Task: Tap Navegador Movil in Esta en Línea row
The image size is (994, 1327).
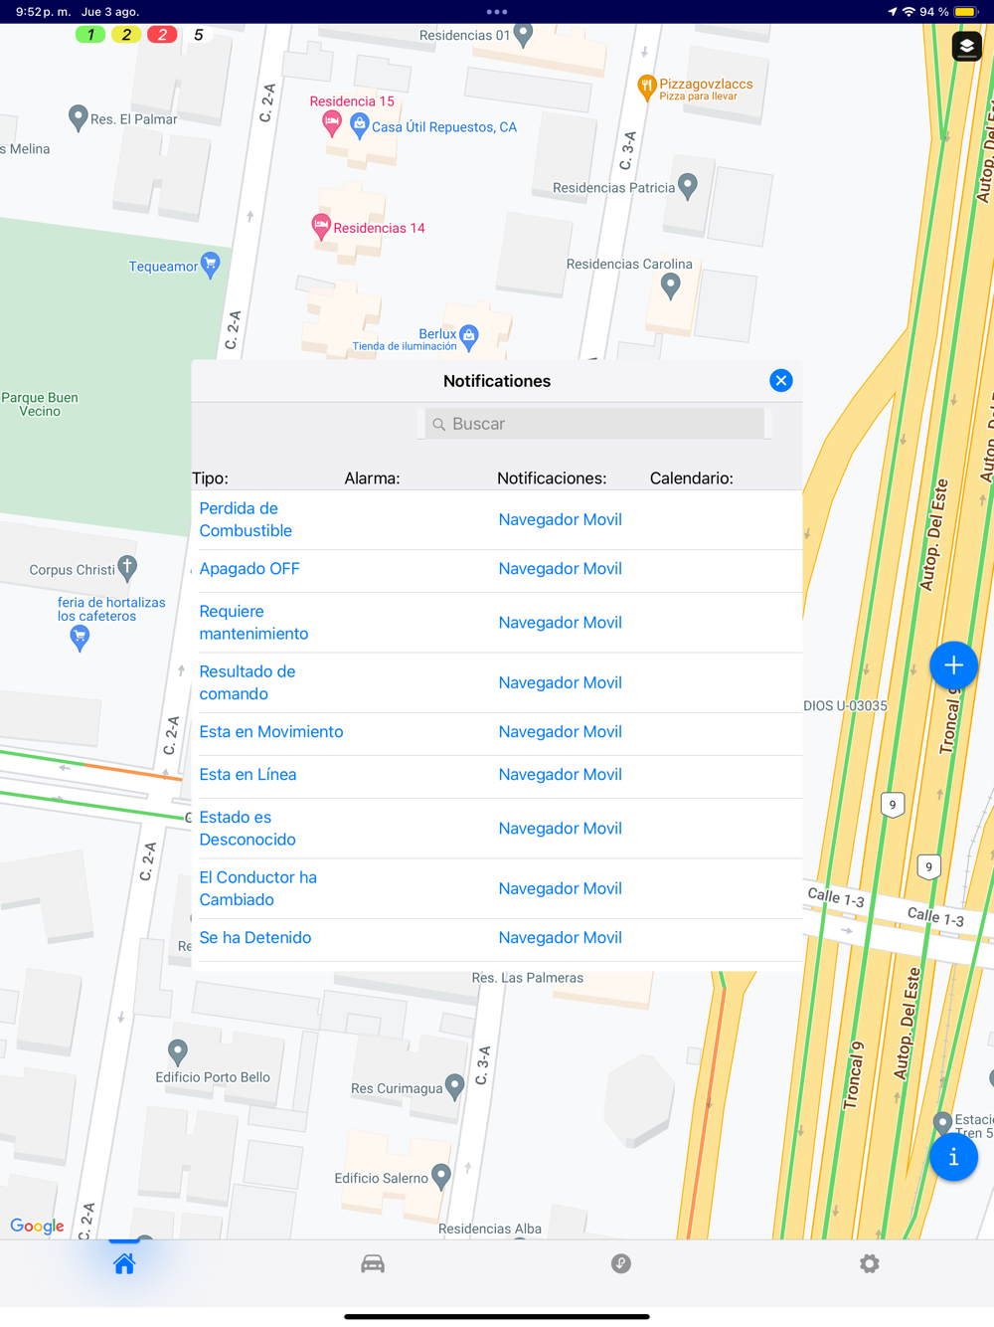Action: point(561,775)
